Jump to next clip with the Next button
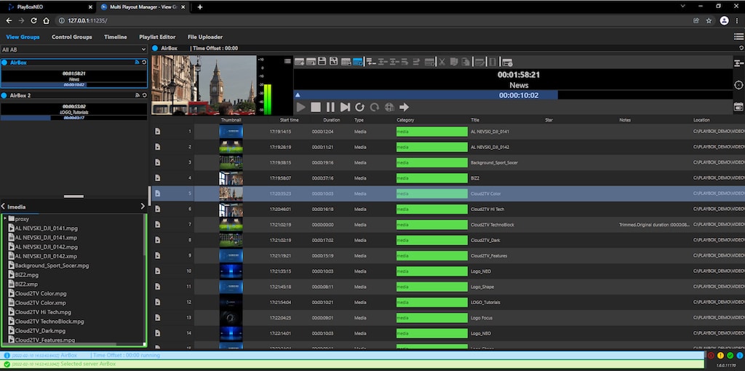 coord(345,107)
